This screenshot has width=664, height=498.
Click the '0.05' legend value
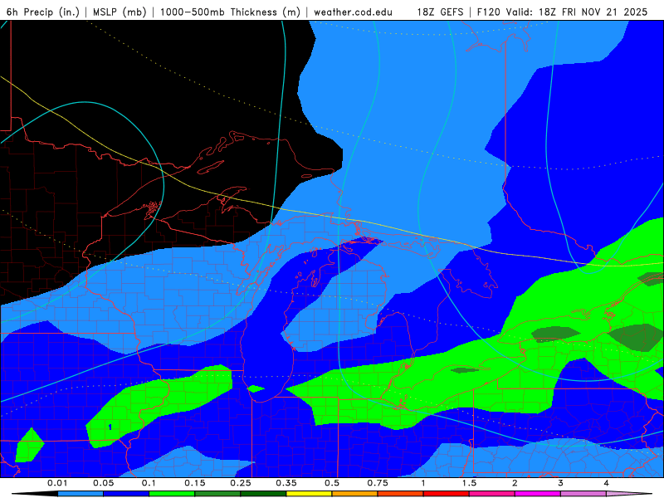point(103,483)
